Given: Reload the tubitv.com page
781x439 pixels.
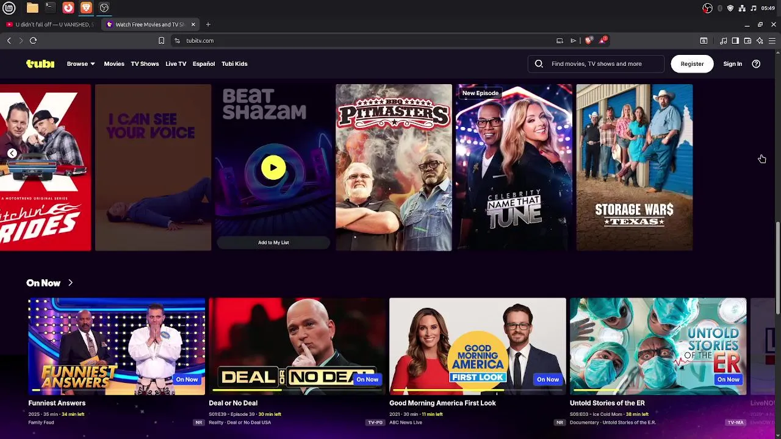Looking at the screenshot, I should point(33,40).
